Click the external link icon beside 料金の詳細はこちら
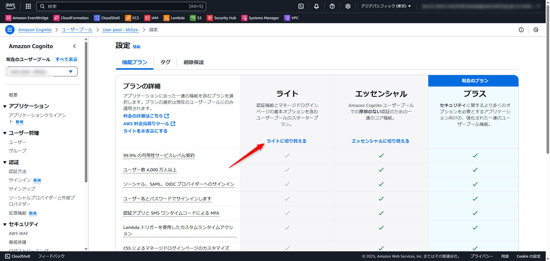This screenshot has height=261, width=550. point(167,116)
